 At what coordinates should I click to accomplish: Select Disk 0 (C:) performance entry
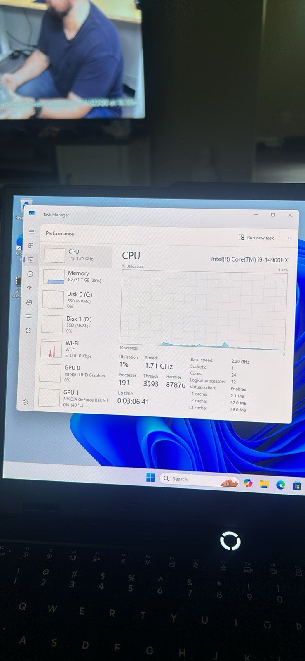76,300
